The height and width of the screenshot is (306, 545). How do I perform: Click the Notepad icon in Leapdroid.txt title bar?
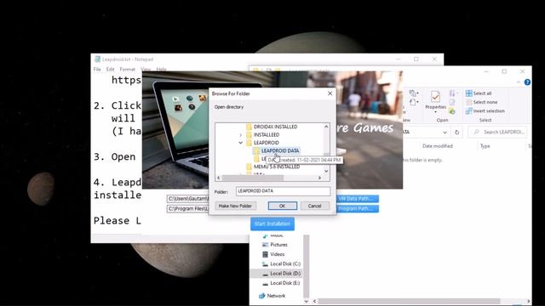click(97, 59)
